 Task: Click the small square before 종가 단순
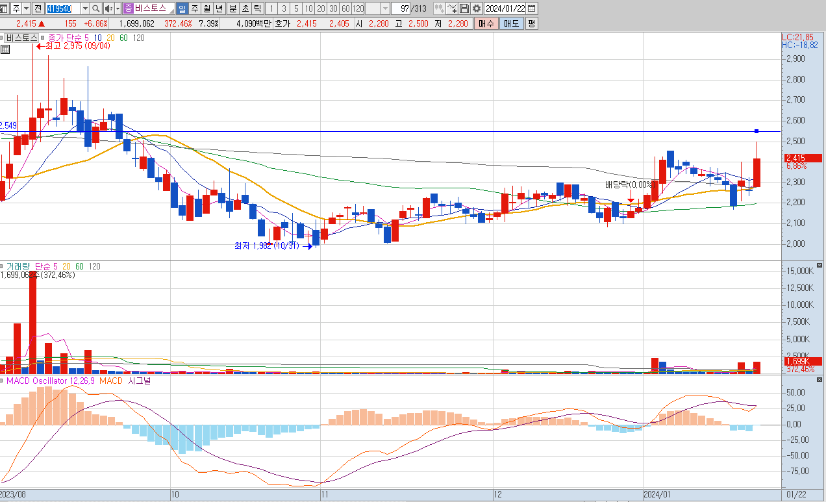pyautogui.click(x=43, y=38)
